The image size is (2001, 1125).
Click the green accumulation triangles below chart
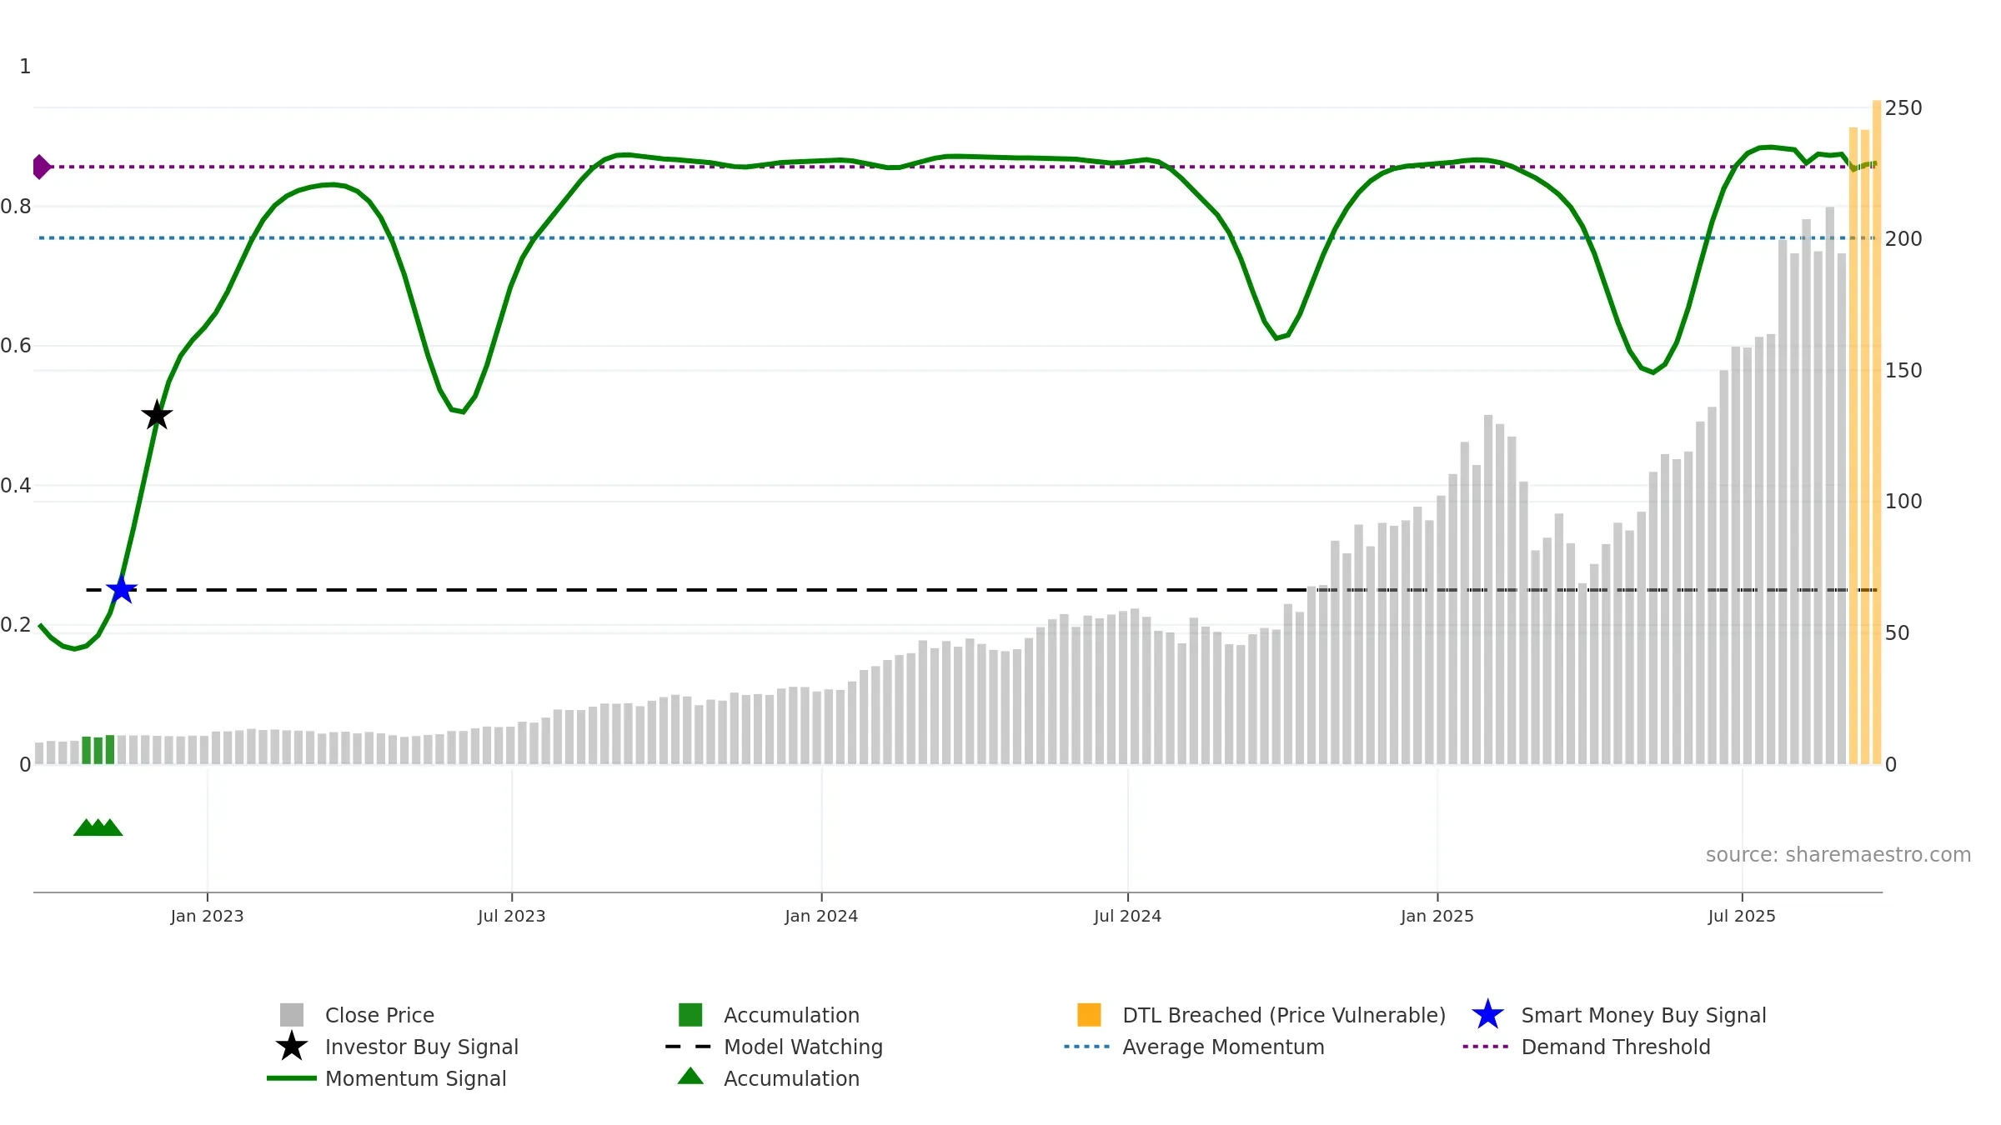(98, 827)
